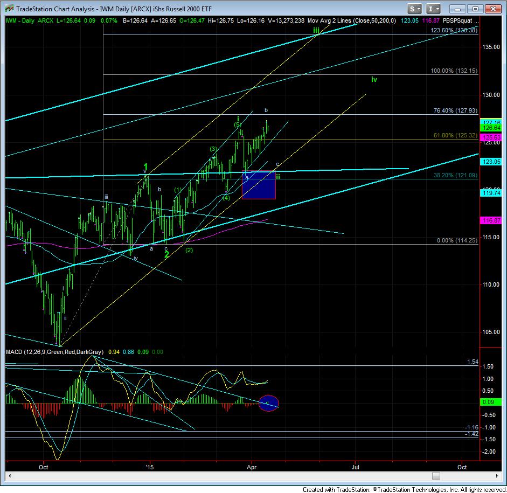Click the 'Jul' date axis label
507x493 pixels.
point(356,467)
